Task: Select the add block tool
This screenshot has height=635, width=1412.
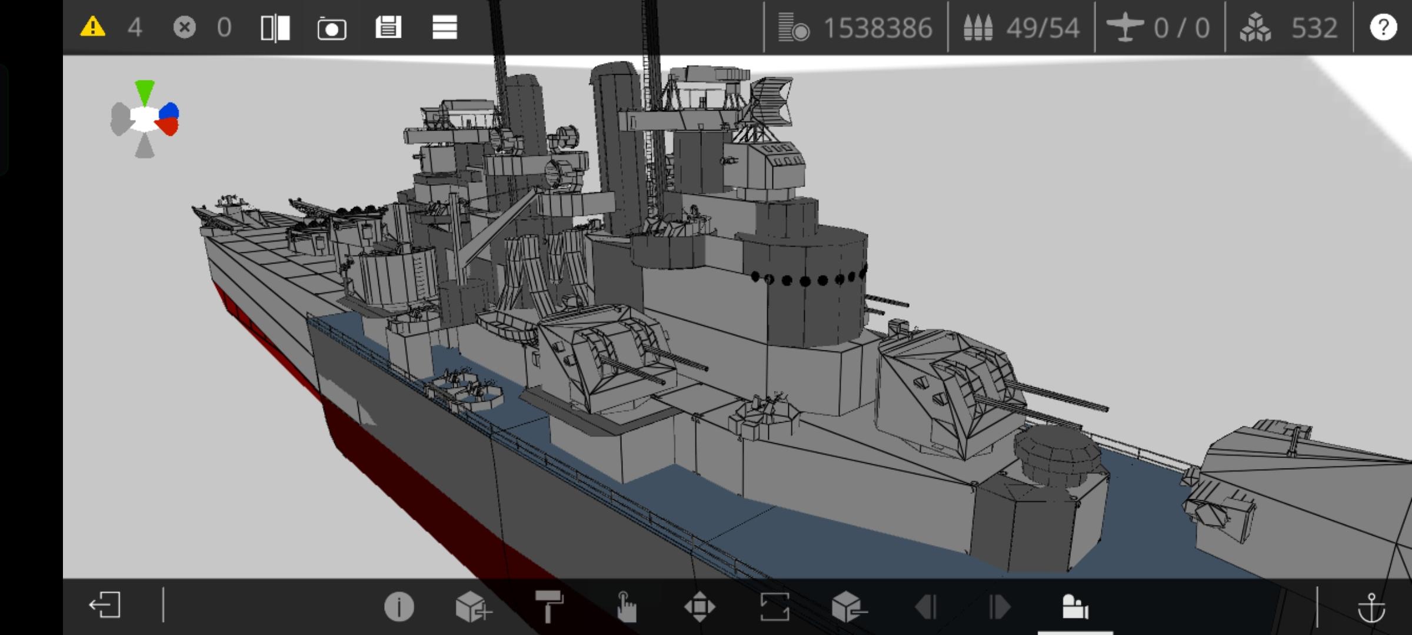Action: pos(473,606)
